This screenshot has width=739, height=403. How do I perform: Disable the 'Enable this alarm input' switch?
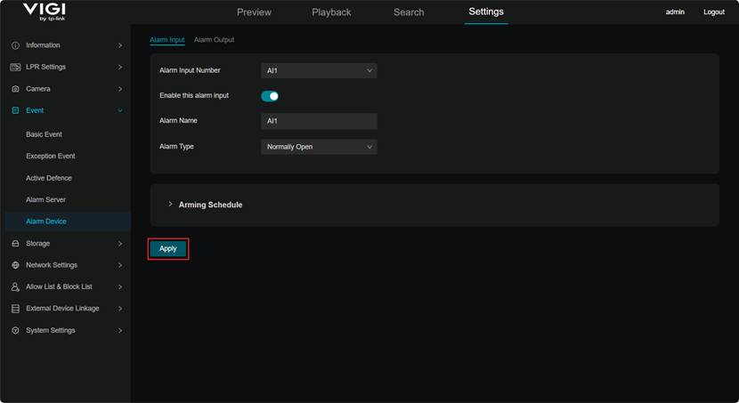[x=270, y=96]
